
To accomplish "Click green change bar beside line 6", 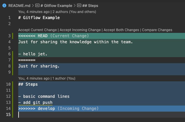I will (13, 54).
